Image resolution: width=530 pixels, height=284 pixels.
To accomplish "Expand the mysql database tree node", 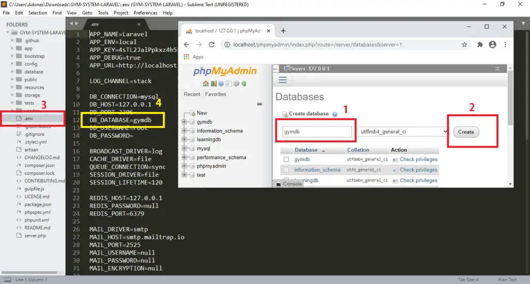I will pos(185,149).
